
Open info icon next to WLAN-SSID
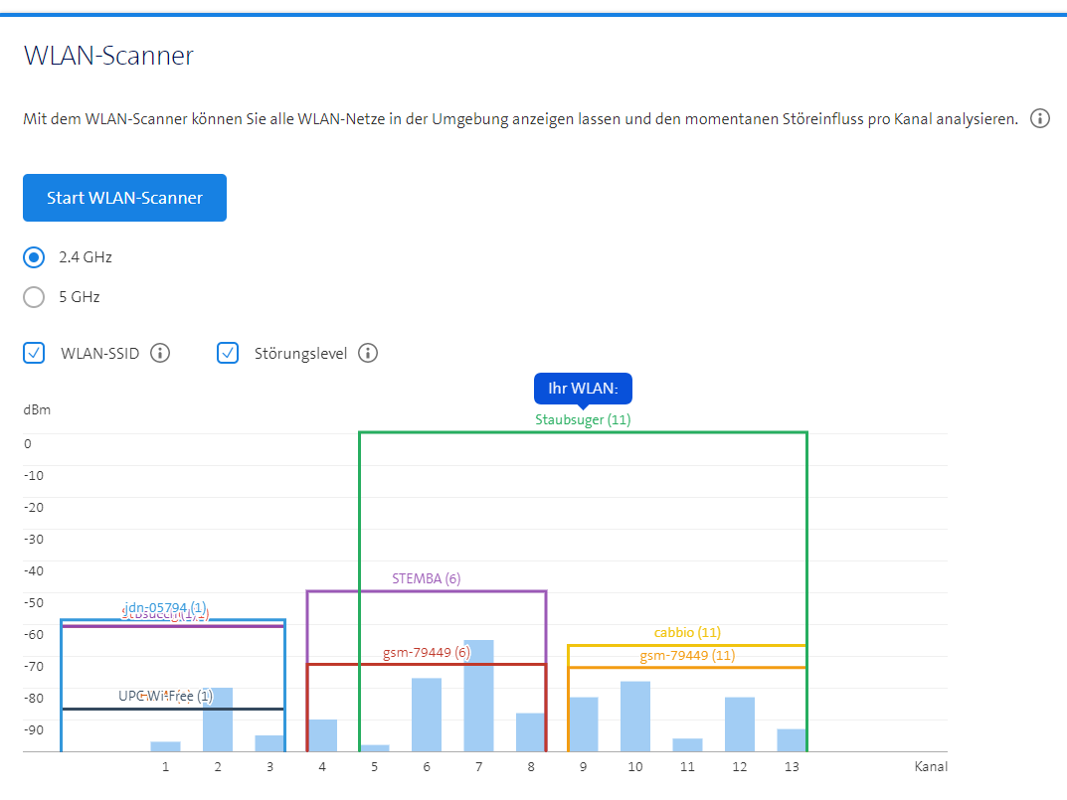(x=160, y=353)
